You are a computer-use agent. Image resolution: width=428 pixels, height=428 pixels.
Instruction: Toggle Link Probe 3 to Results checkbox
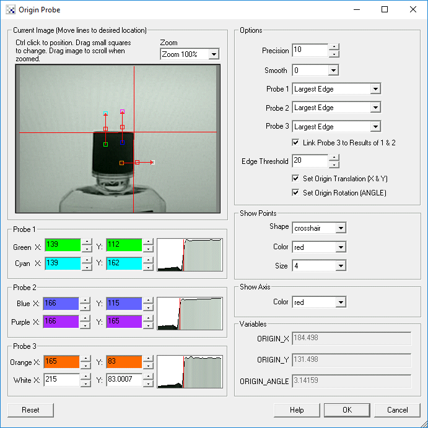click(x=295, y=143)
